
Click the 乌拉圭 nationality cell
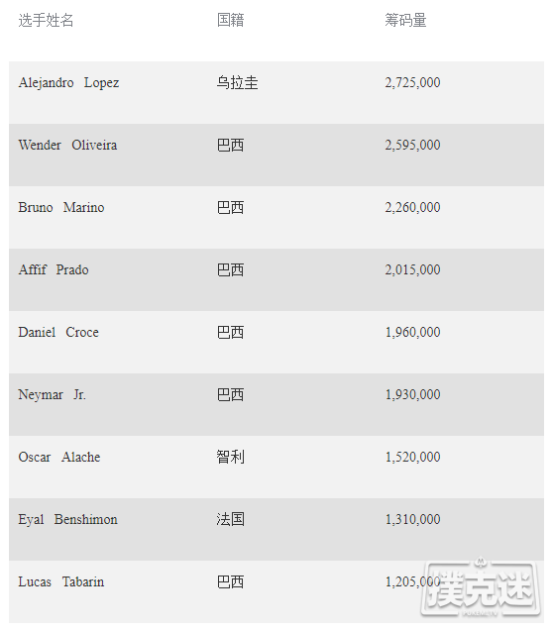point(237,82)
